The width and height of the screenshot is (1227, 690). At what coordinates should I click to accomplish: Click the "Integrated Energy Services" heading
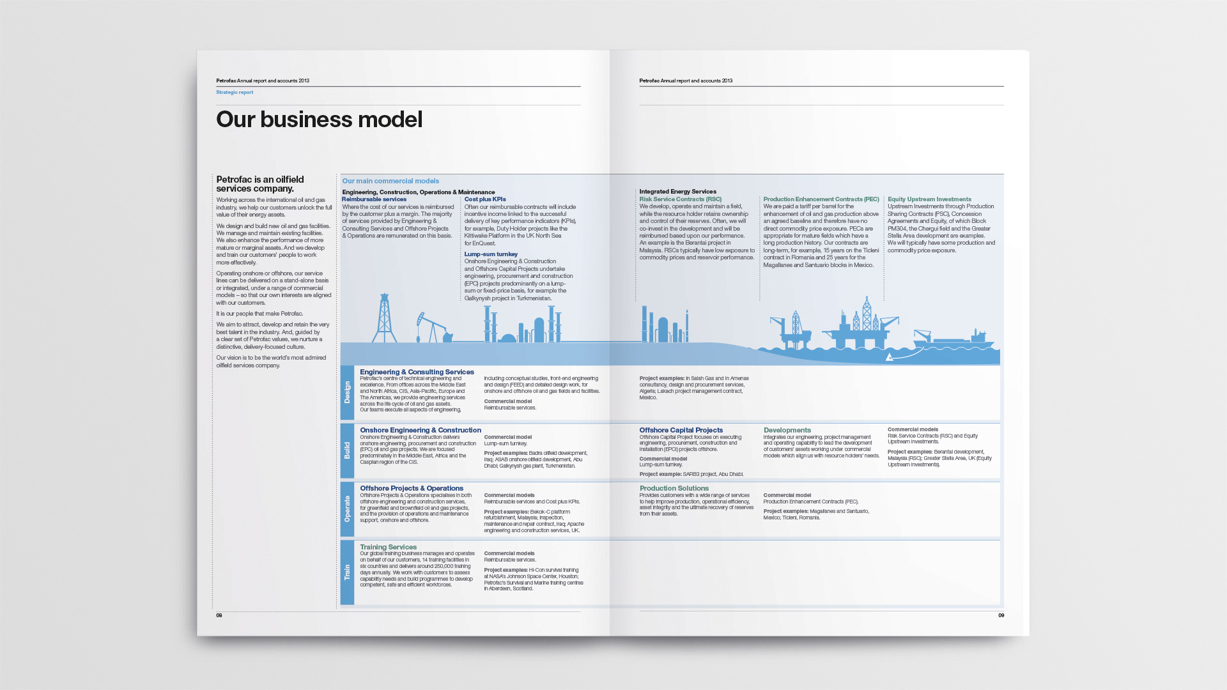click(678, 192)
